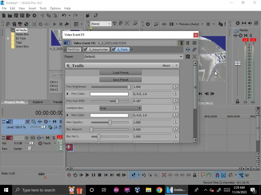Click the New Project icon in the toolbar
Image resolution: width=261 pixels, height=195 pixels.
tap(4, 15)
